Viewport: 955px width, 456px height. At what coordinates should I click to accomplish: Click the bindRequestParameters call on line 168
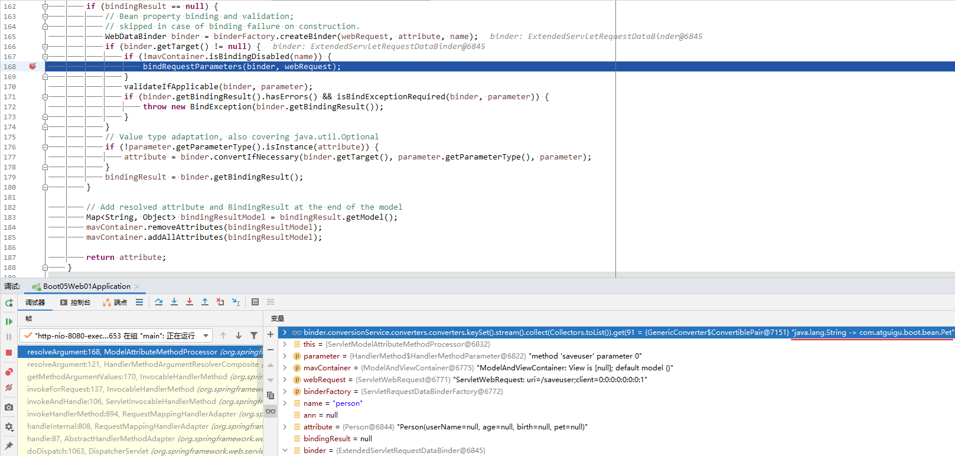pyautogui.click(x=242, y=67)
